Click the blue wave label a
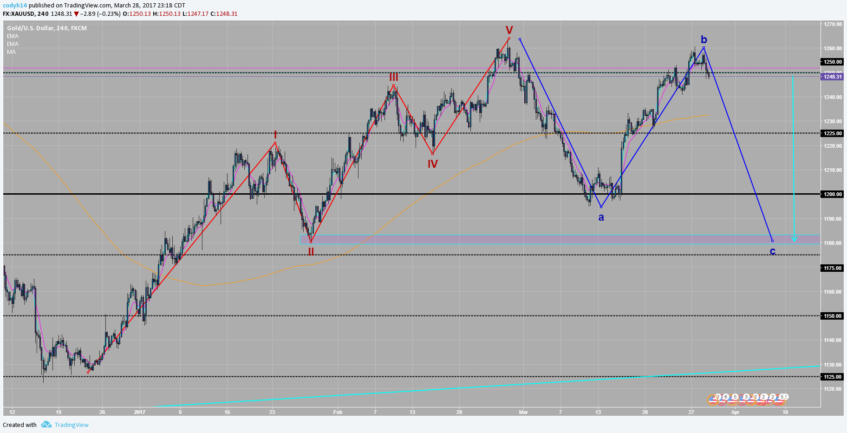The height and width of the screenshot is (433, 847). click(601, 217)
